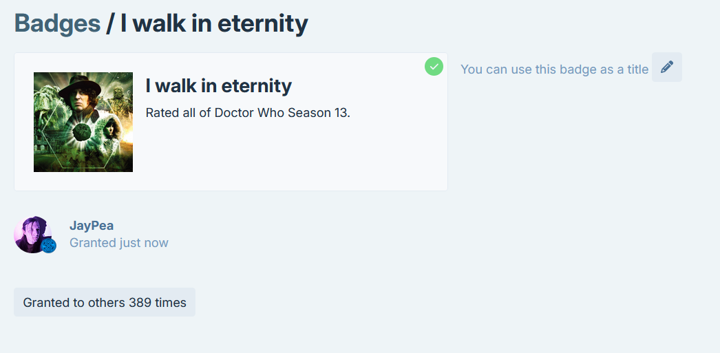Click the hooded figure in the badge artwork
Viewport: 720px width, 353px height.
tap(109, 130)
